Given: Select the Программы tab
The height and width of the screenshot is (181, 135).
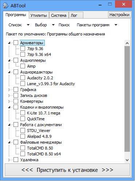Looking at the screenshot, I should 16,15.
